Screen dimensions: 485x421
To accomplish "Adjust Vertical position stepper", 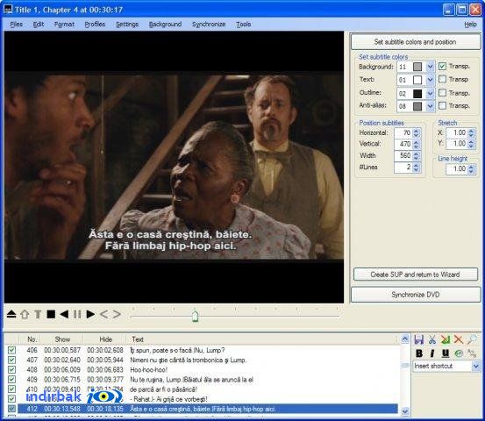I will pyautogui.click(x=416, y=144).
